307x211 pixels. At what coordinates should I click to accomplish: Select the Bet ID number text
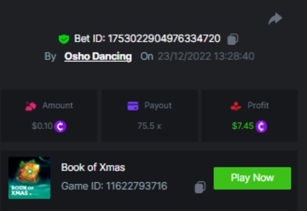(x=163, y=39)
